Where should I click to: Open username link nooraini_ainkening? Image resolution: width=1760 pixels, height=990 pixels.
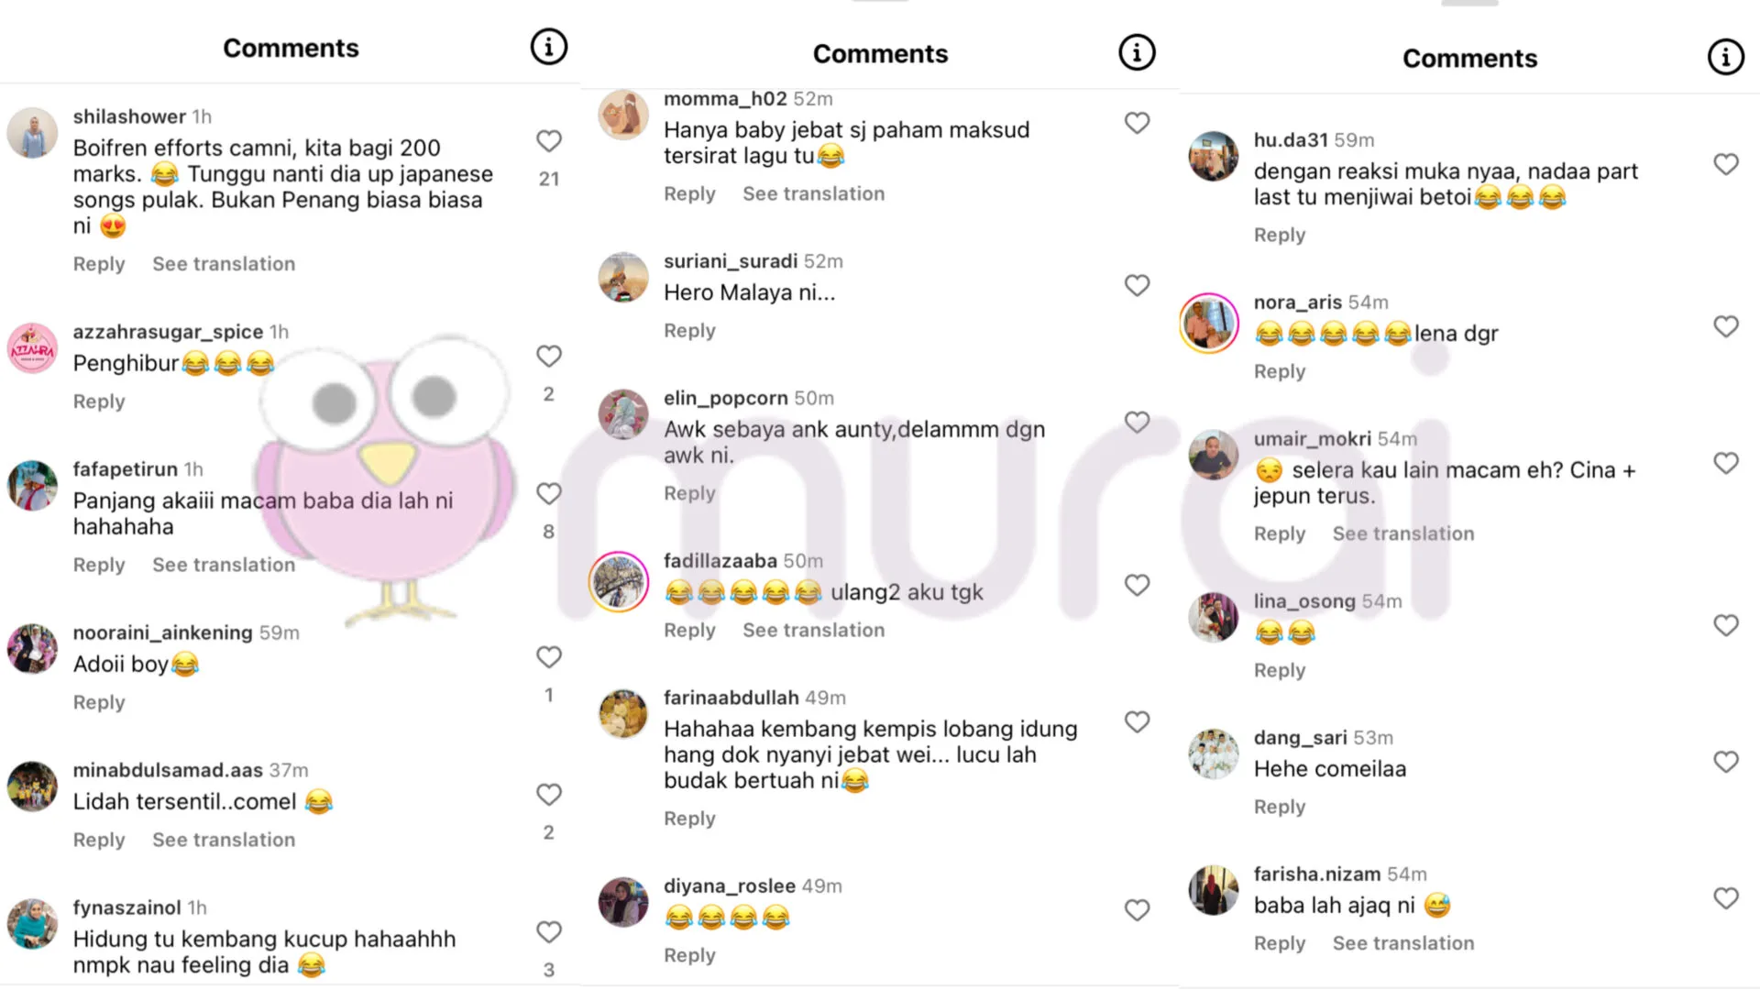162,632
